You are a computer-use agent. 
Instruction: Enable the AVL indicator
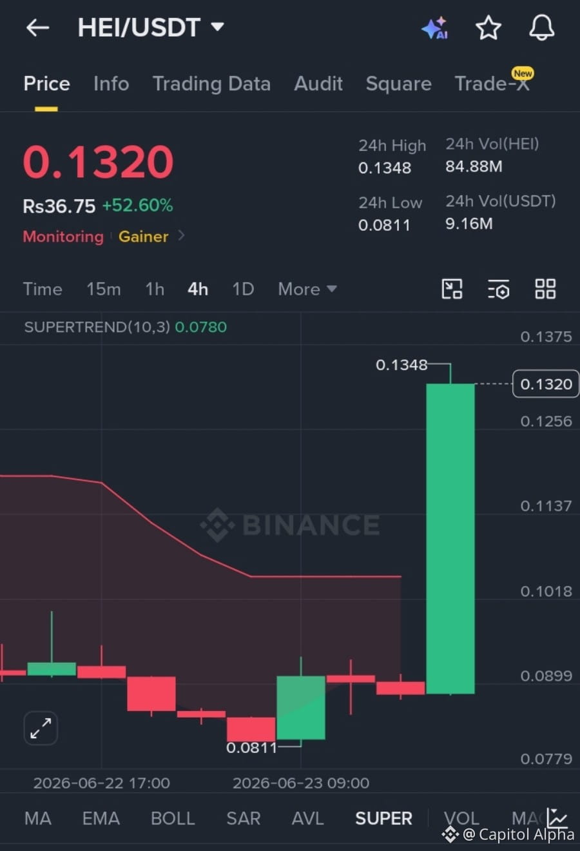click(308, 819)
